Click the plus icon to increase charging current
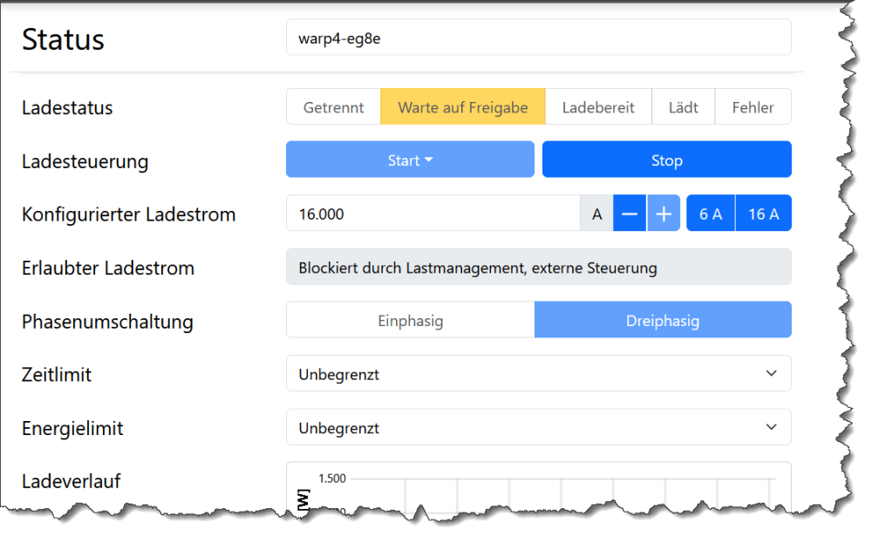This screenshot has height=537, width=872. (664, 214)
